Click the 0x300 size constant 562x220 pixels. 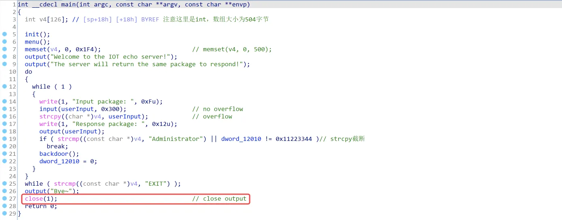[110, 109]
